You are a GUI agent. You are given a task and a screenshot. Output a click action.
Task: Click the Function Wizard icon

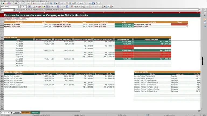point(18,10)
